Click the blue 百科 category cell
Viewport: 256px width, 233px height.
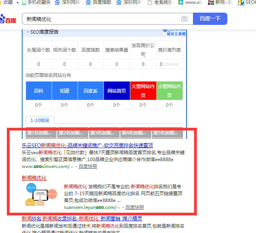[x=39, y=91]
